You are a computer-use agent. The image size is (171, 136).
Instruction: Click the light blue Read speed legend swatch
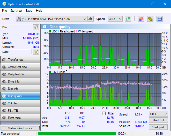click(x=58, y=31)
